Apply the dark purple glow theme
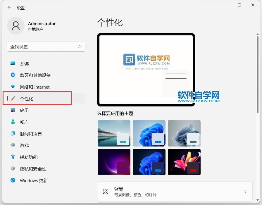 pyautogui.click(x=114, y=162)
